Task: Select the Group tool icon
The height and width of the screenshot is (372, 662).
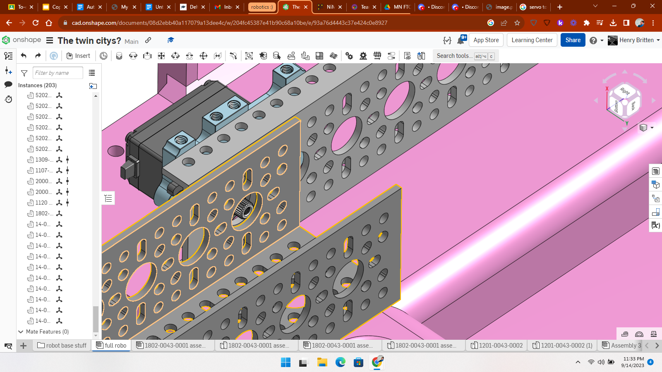Action: click(x=249, y=56)
